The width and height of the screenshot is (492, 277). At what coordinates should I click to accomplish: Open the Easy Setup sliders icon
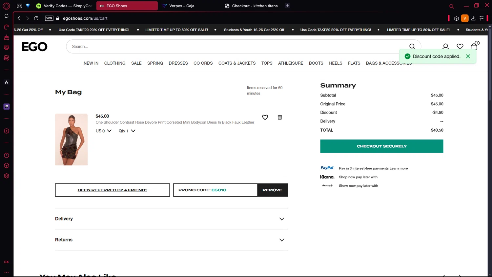(482, 18)
